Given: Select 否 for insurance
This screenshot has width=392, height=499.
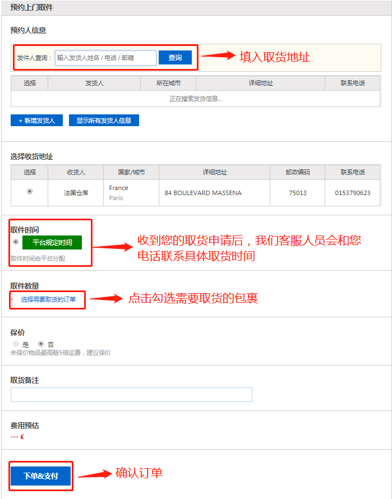Looking at the screenshot, I should point(41,344).
